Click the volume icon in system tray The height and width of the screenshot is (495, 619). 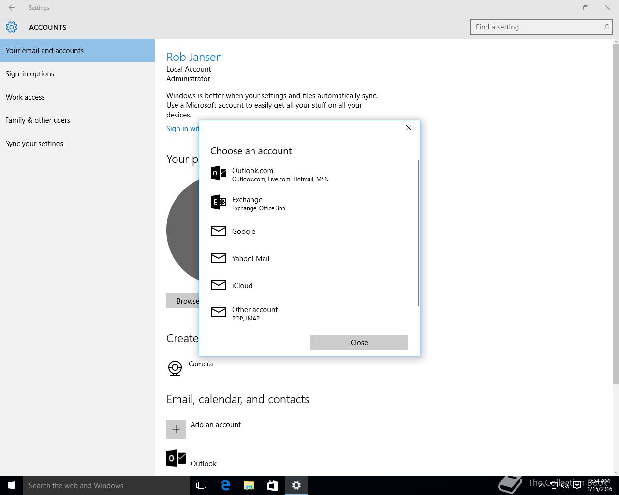[565, 485]
